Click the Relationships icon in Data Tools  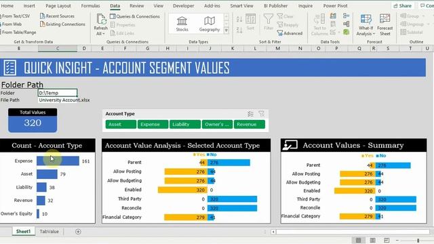[346, 24]
